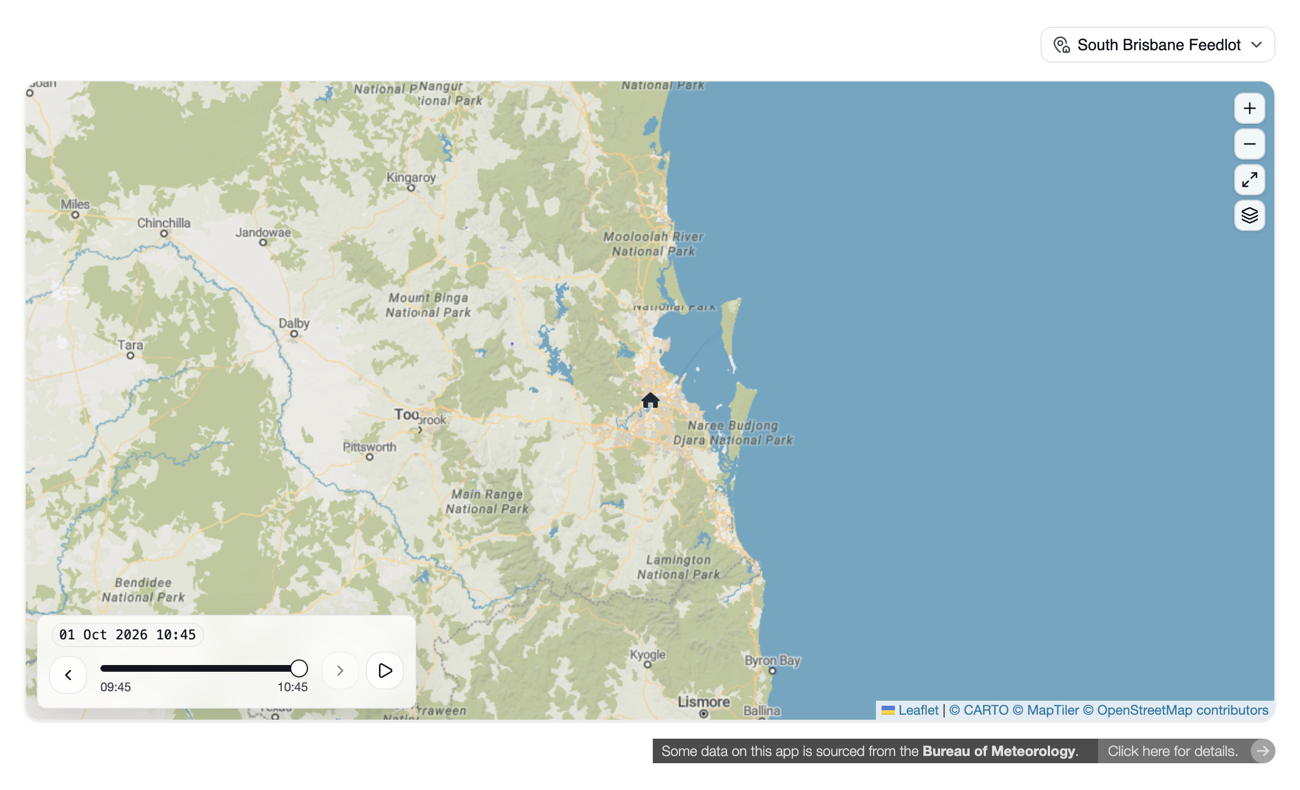Step back to previous time frame
The height and width of the screenshot is (790, 1300).
pos(68,675)
